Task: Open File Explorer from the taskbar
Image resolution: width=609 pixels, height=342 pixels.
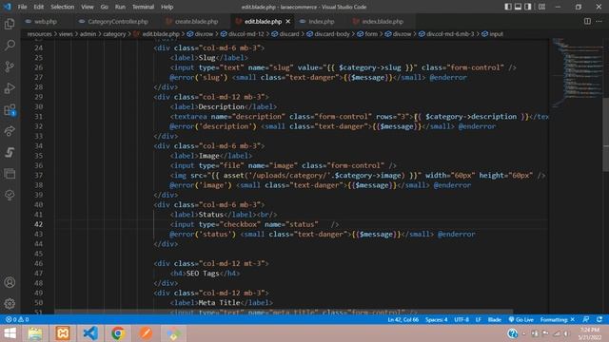Action: click(x=35, y=333)
